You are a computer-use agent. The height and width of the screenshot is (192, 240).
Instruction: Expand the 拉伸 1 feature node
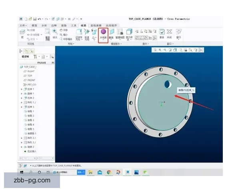coord(22,89)
